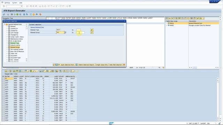
Task: Click the green Enter checkmark in top toolbar
Action: click(x=4, y=6)
